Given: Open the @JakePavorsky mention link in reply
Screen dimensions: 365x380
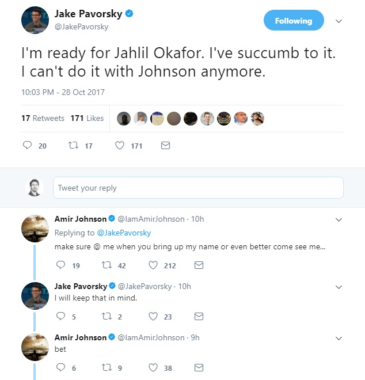Looking at the screenshot, I should coord(124,233).
